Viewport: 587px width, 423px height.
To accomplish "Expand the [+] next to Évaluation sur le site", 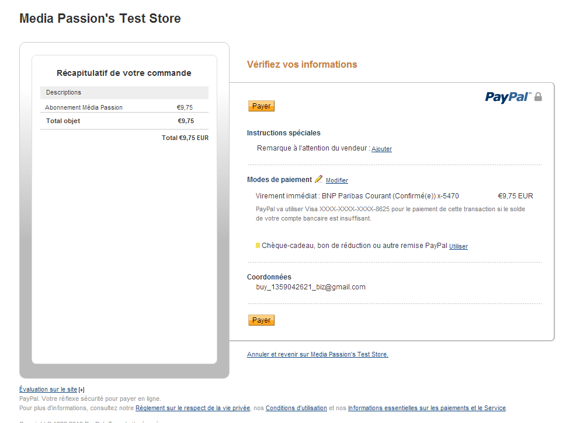I will coord(81,390).
